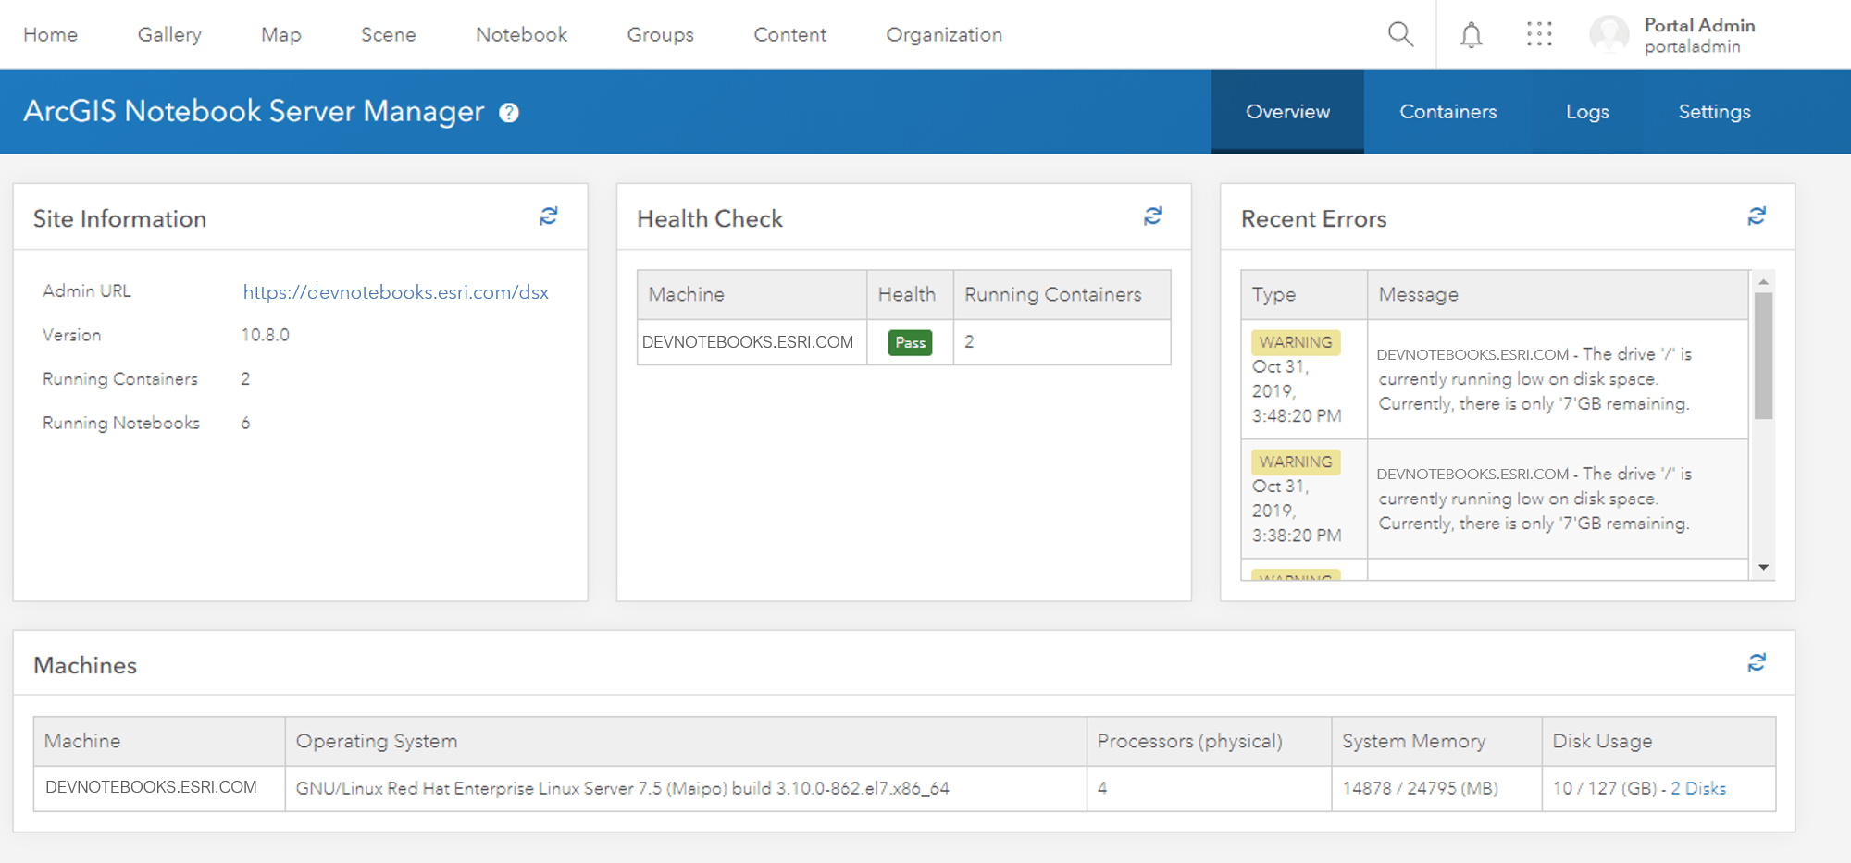The image size is (1851, 863).
Task: Click the Pass health status badge
Action: (910, 342)
